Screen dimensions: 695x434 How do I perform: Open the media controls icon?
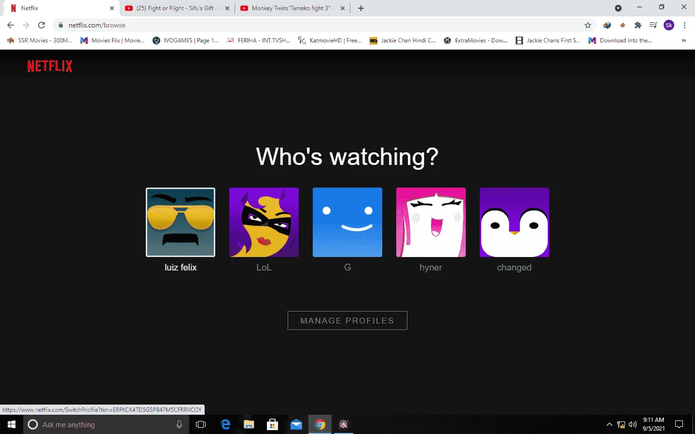[653, 25]
